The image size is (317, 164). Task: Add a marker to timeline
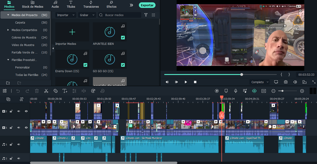[x=226, y=91]
